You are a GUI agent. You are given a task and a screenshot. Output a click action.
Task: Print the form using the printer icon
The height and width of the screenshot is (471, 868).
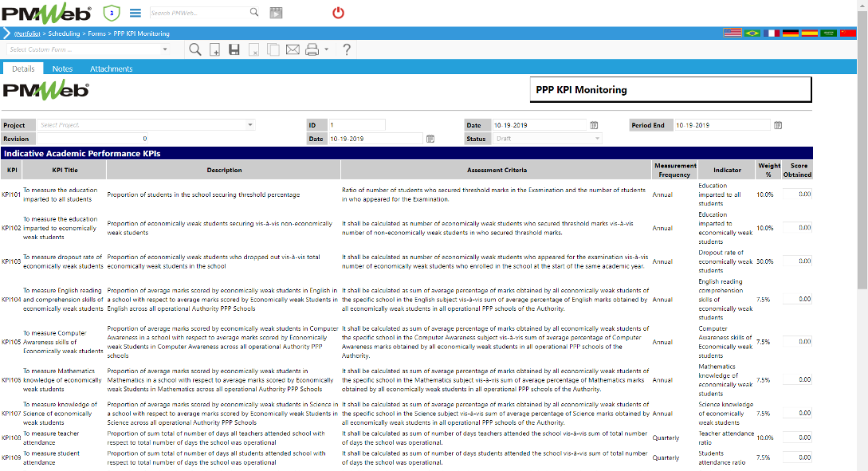tap(311, 49)
